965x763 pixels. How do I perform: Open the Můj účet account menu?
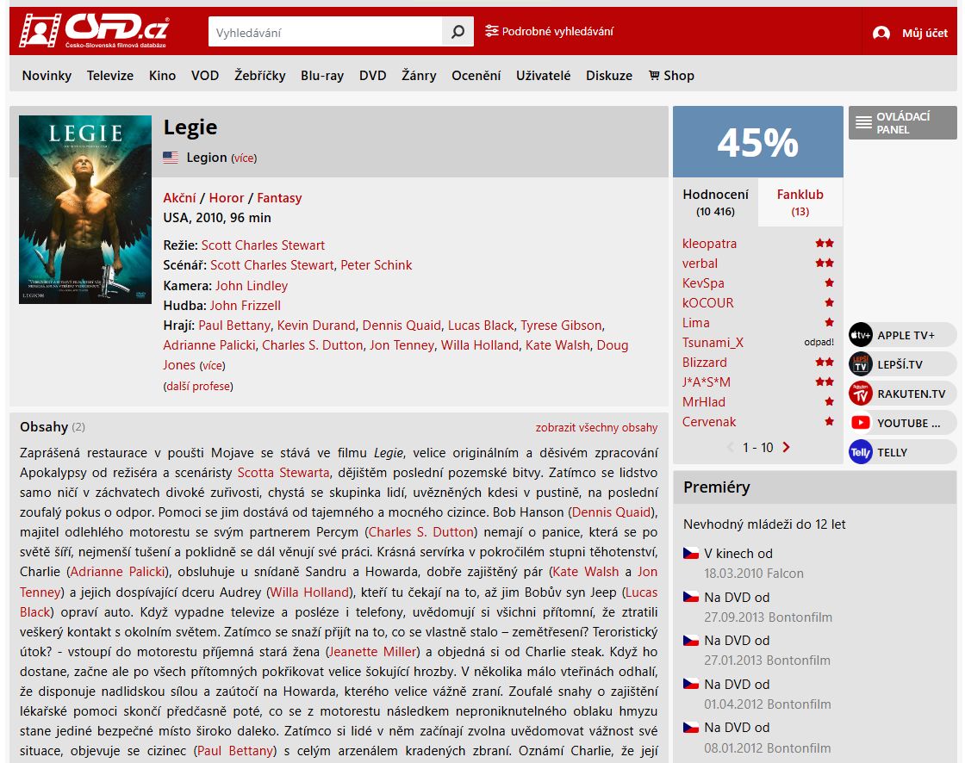pos(910,33)
